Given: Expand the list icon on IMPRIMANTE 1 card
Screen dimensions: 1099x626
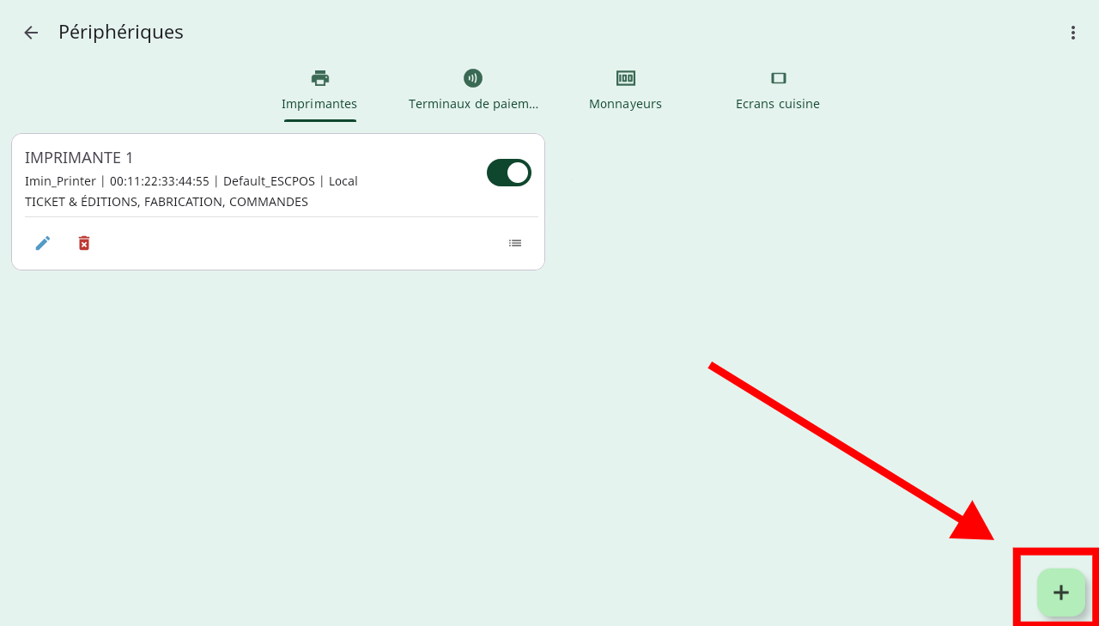Looking at the screenshot, I should point(515,243).
